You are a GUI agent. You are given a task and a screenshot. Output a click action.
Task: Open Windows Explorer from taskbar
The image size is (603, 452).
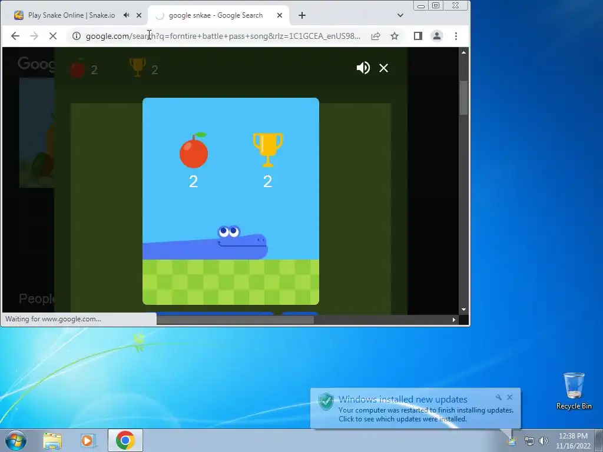(52, 441)
